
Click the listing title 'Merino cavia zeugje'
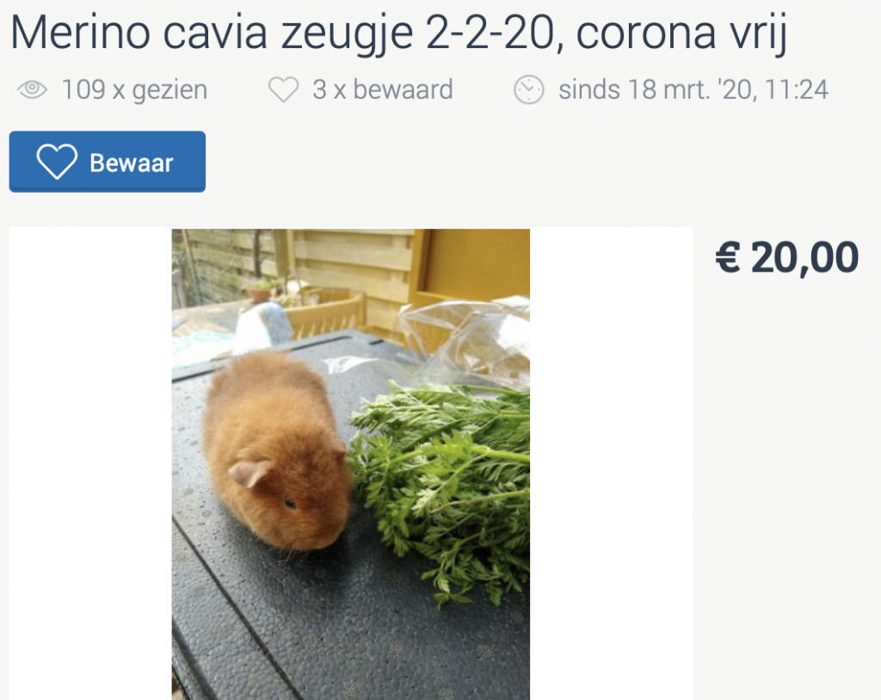click(212, 34)
